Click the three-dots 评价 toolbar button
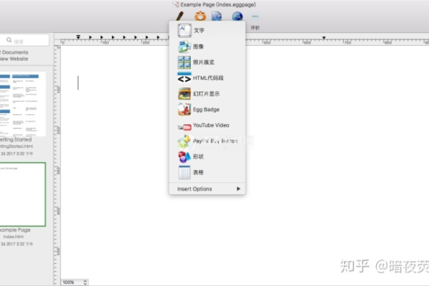The width and height of the screenshot is (429, 286). pyautogui.click(x=255, y=16)
